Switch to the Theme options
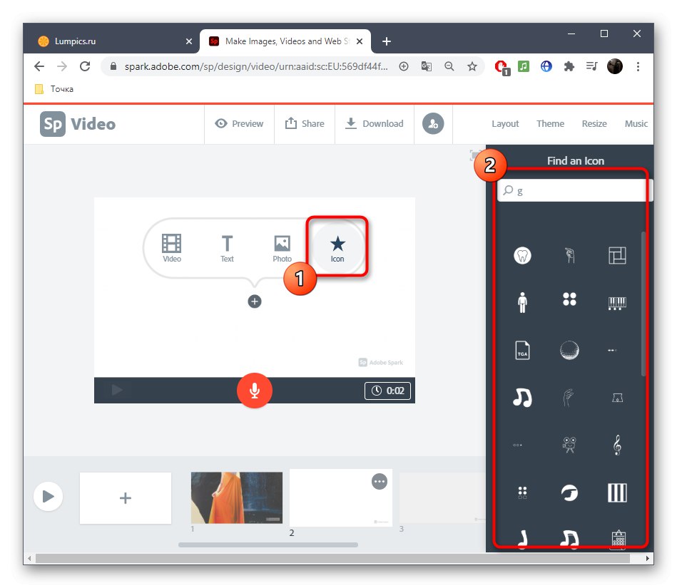The width and height of the screenshot is (677, 588). [x=550, y=123]
